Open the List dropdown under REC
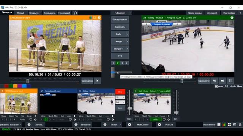Image resolution: width=243 pixels, height=136 pixels. [x=120, y=102]
